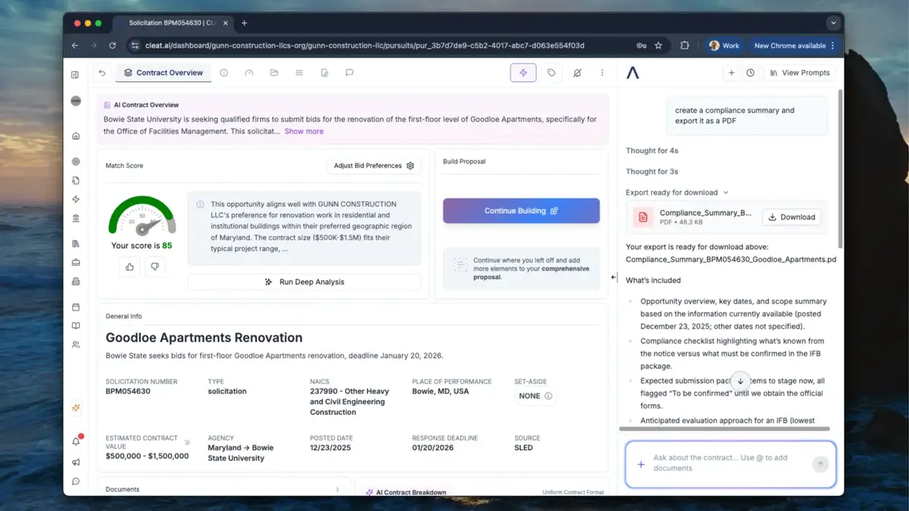Expand overview with Show more link

pyautogui.click(x=304, y=131)
